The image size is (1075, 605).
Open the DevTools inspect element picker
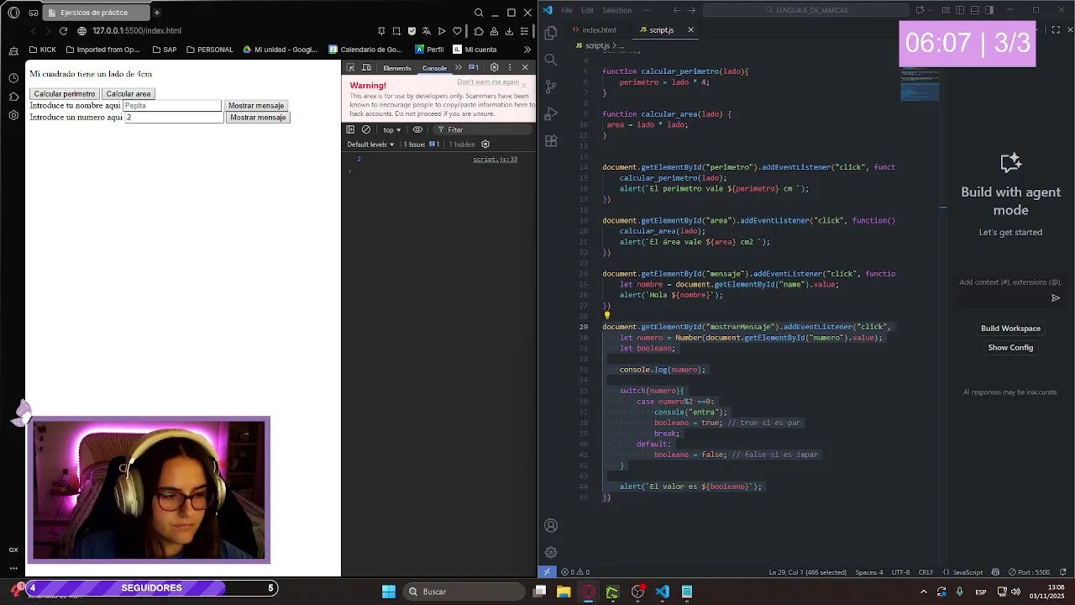click(350, 68)
